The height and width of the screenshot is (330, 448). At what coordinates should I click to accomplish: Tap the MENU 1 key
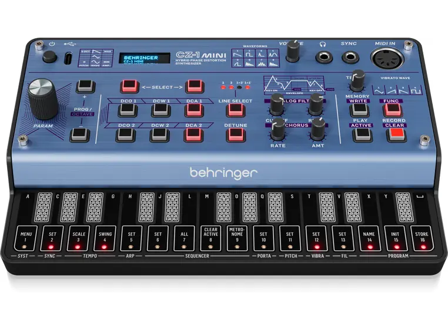pyautogui.click(x=26, y=238)
